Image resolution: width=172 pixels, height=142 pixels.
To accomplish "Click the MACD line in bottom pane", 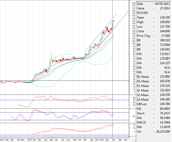I will pyautogui.click(x=76, y=130).
